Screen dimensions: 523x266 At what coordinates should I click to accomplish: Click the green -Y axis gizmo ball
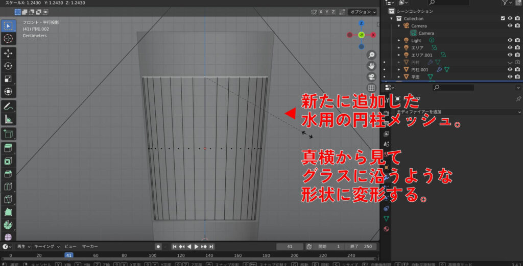tap(361, 35)
